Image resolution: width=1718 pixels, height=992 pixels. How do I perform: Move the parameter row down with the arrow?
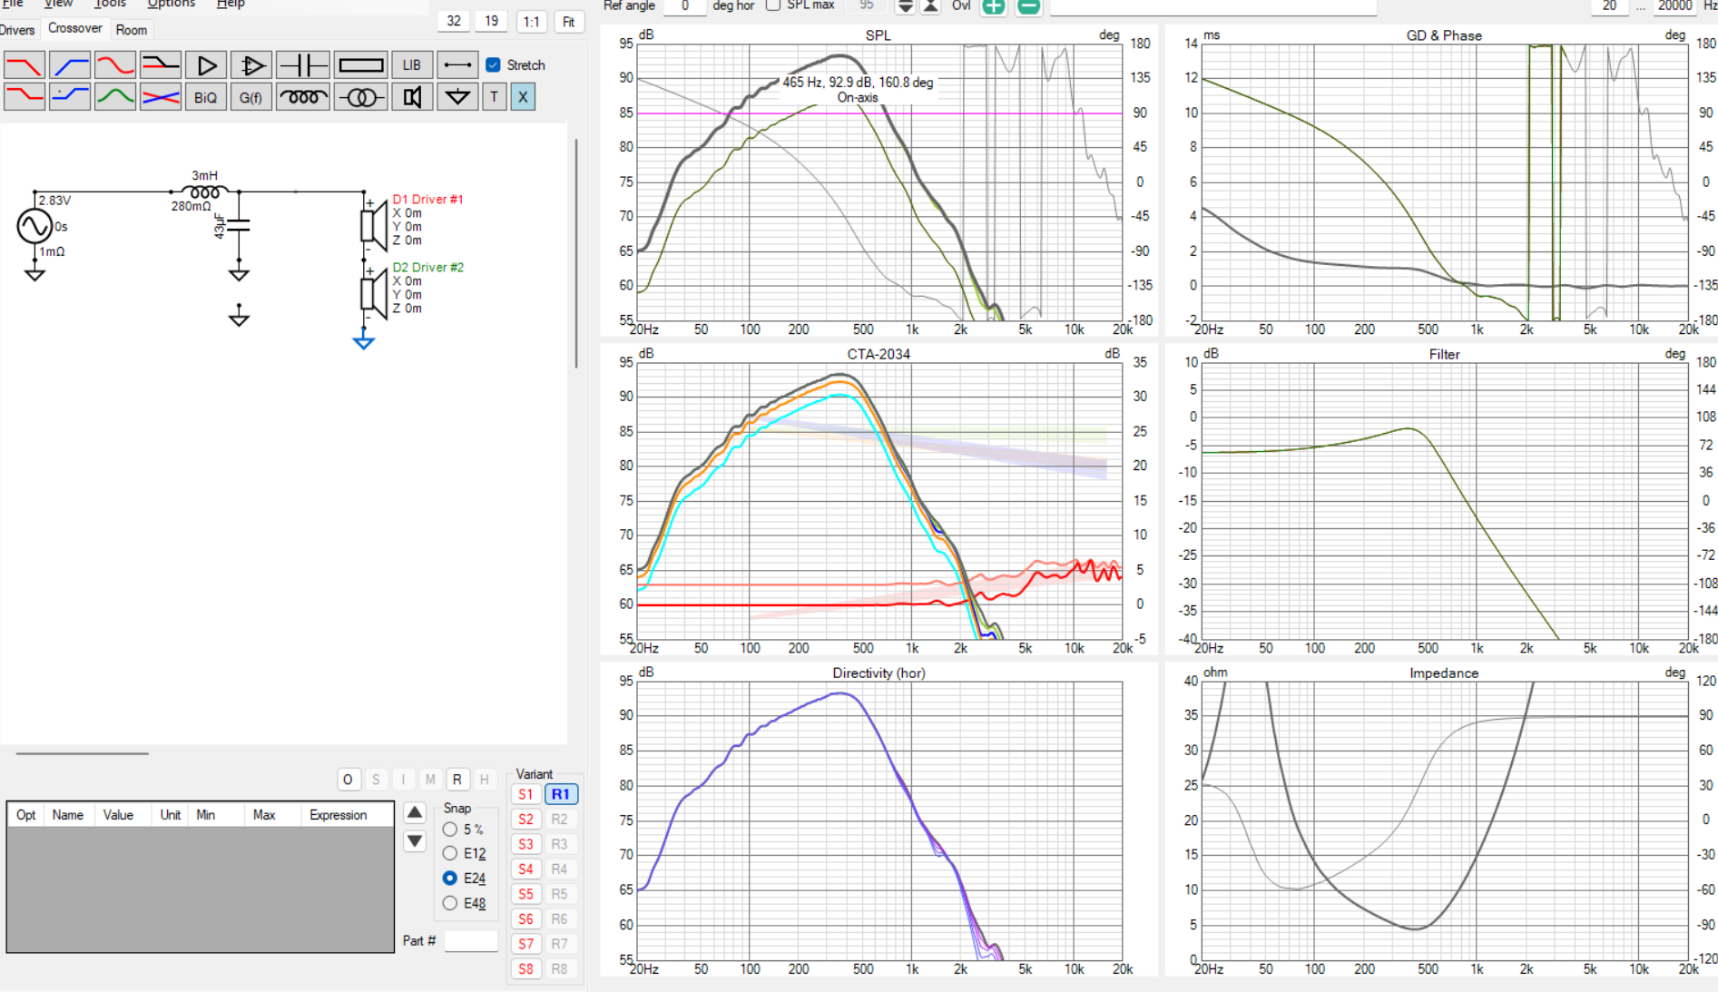(415, 840)
